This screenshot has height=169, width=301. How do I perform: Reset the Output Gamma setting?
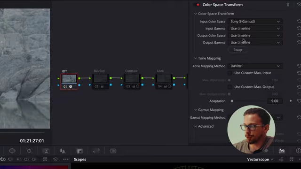(x=299, y=42)
